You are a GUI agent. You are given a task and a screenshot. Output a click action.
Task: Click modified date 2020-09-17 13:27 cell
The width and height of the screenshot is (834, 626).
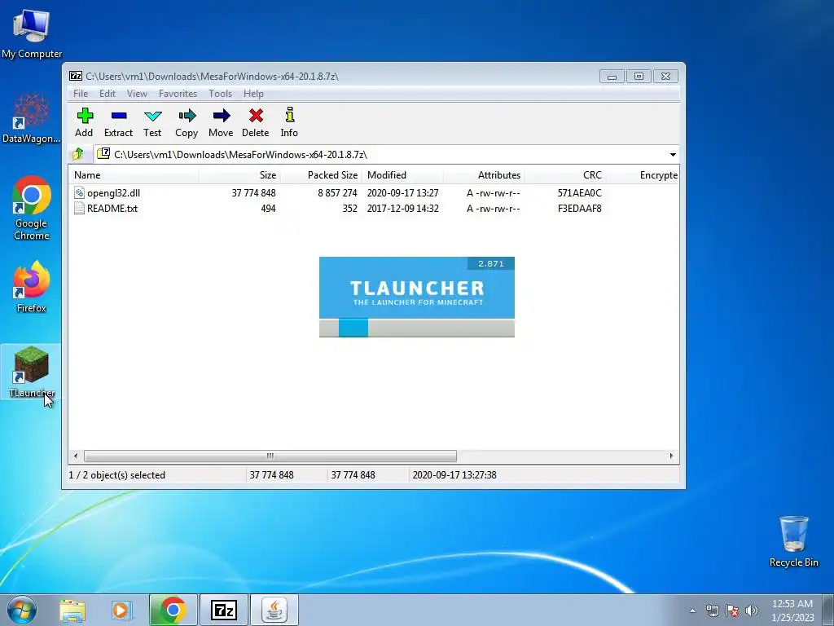click(402, 192)
